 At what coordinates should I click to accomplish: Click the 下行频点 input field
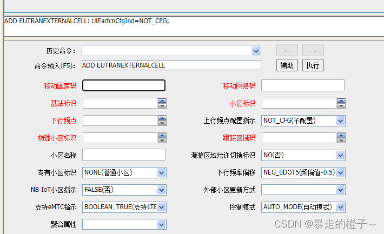(120, 121)
